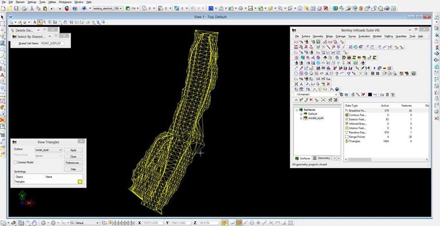Toggle view 1 button in view groups
The height and width of the screenshot is (226, 440).
[x=111, y=223]
